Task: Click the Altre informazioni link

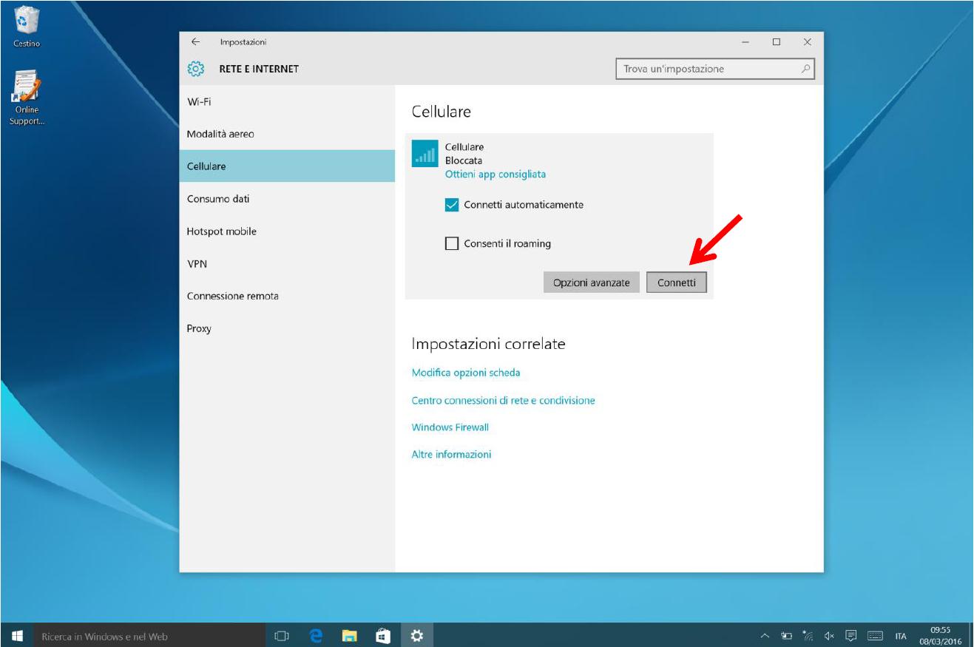Action: coord(451,454)
